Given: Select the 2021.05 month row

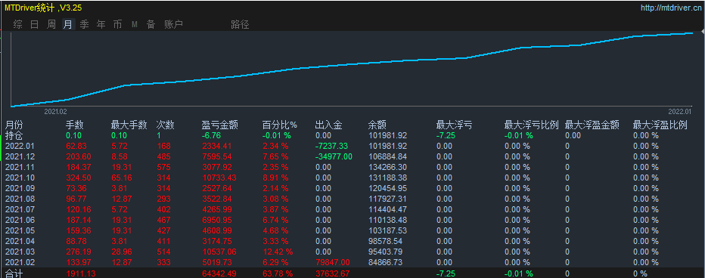Looking at the screenshot, I should [x=352, y=230].
